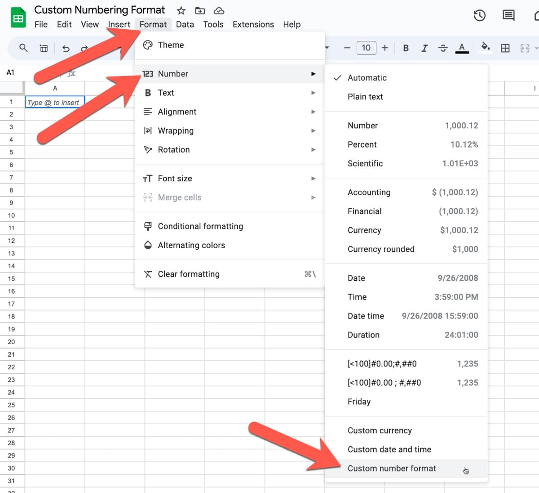
Task: Show all comments
Action: click(508, 15)
